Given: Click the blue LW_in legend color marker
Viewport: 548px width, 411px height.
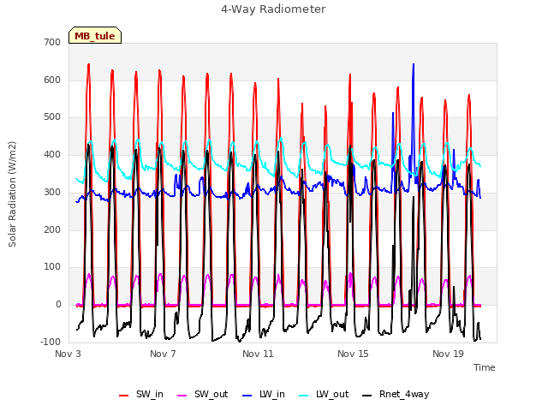Looking at the screenshot, I should 247,396.
